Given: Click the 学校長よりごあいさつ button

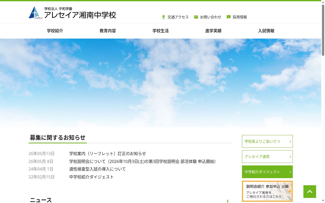Looking at the screenshot, I should click(267, 141).
